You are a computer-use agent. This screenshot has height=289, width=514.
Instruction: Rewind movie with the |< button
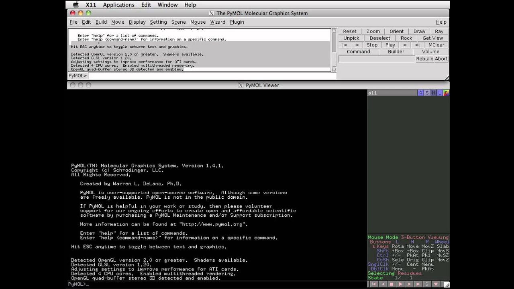tap(345, 45)
